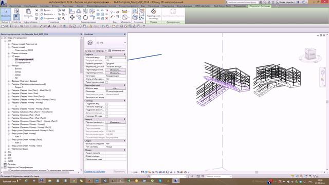Collapse the 3D виды tree node
This screenshot has width=329, height=185.
coord(9,57)
